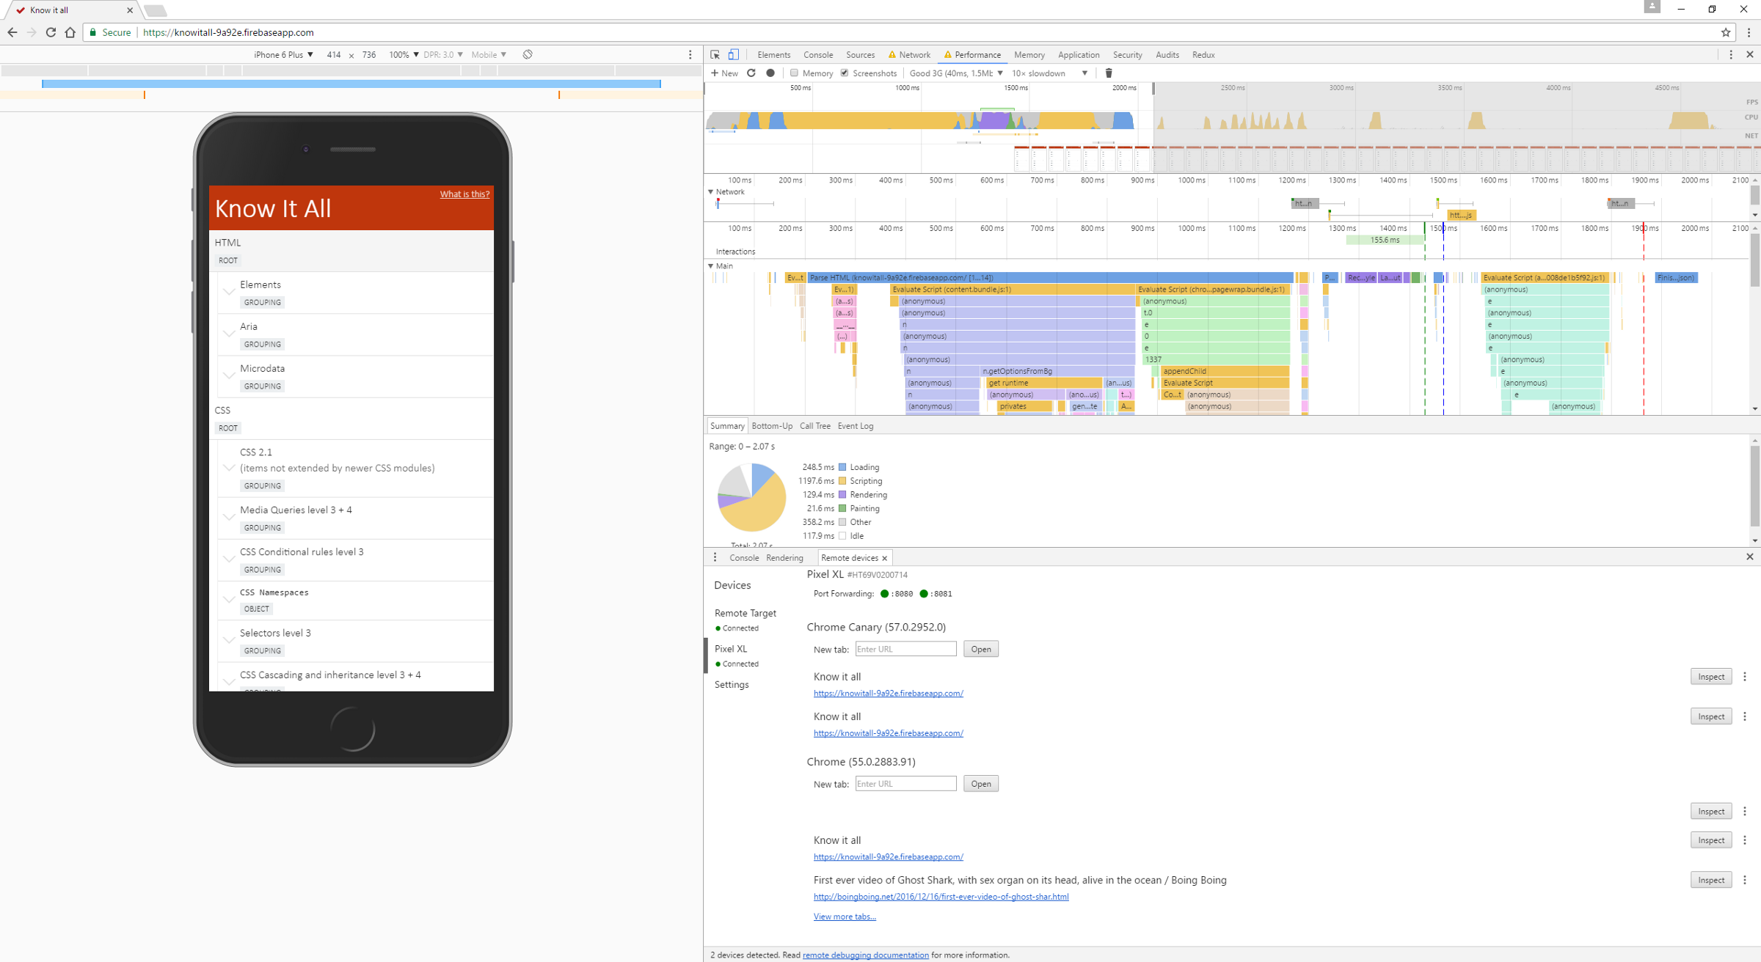
Task: Toggle the device toolbar icon
Action: [x=733, y=55]
